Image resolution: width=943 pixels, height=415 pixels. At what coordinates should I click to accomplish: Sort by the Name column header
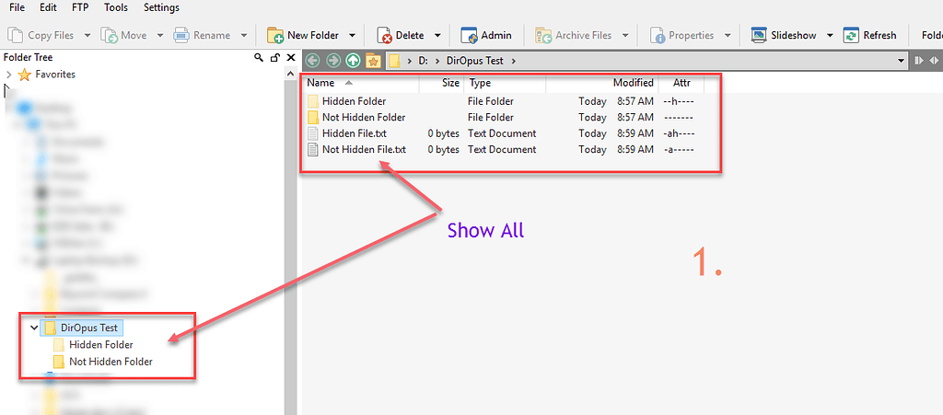pos(360,83)
